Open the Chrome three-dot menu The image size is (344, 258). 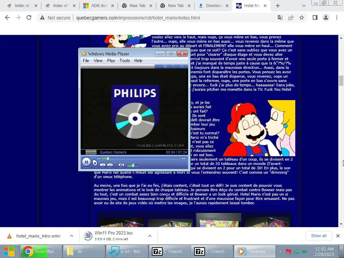pos(337,17)
